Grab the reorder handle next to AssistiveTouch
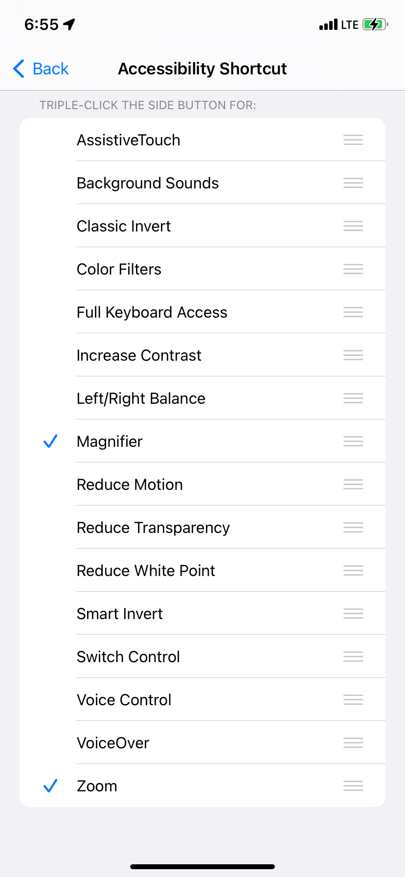 (353, 139)
